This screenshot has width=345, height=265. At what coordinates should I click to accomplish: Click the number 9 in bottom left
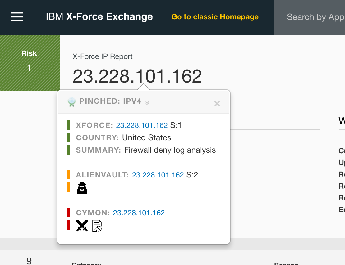[x=29, y=261]
